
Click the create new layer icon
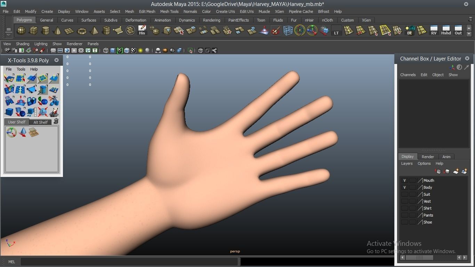(456, 171)
